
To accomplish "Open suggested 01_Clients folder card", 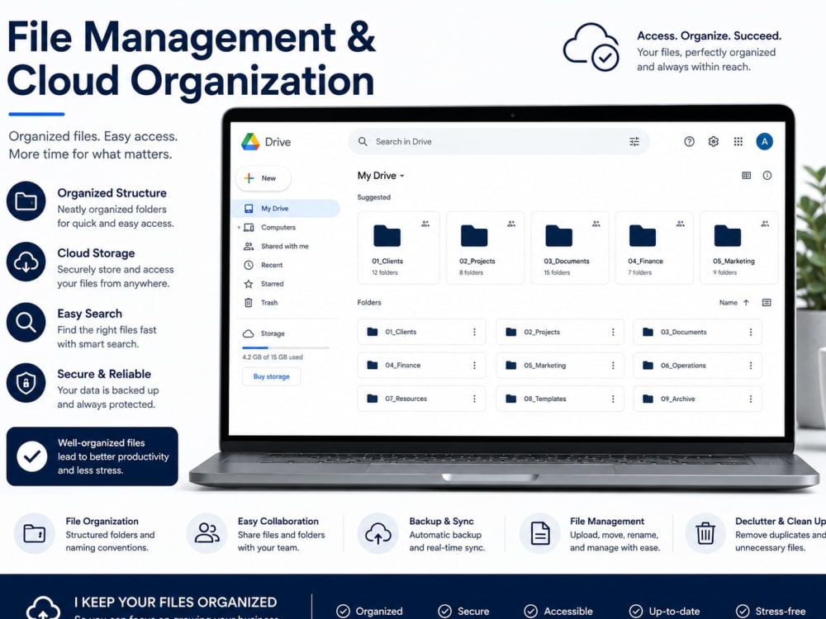I will 398,248.
